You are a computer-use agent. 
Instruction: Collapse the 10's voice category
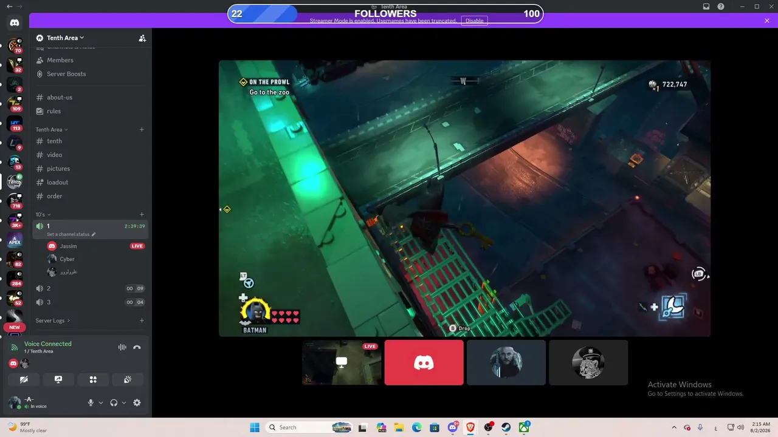(43, 214)
